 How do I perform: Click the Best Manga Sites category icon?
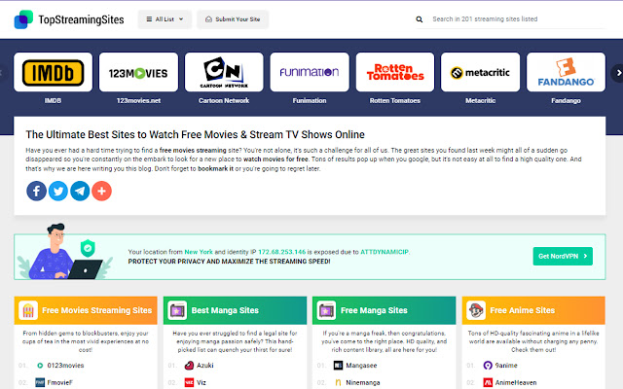[x=177, y=310]
